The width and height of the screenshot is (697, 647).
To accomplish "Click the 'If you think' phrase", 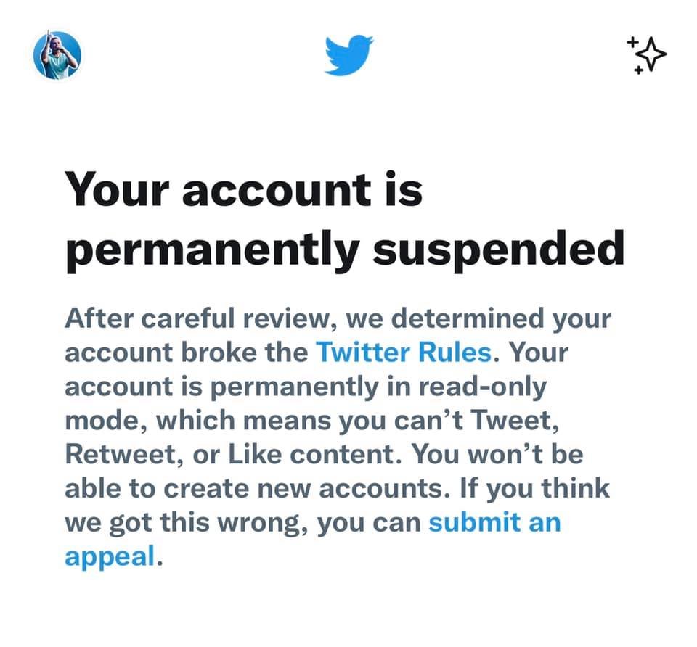I will (534, 488).
